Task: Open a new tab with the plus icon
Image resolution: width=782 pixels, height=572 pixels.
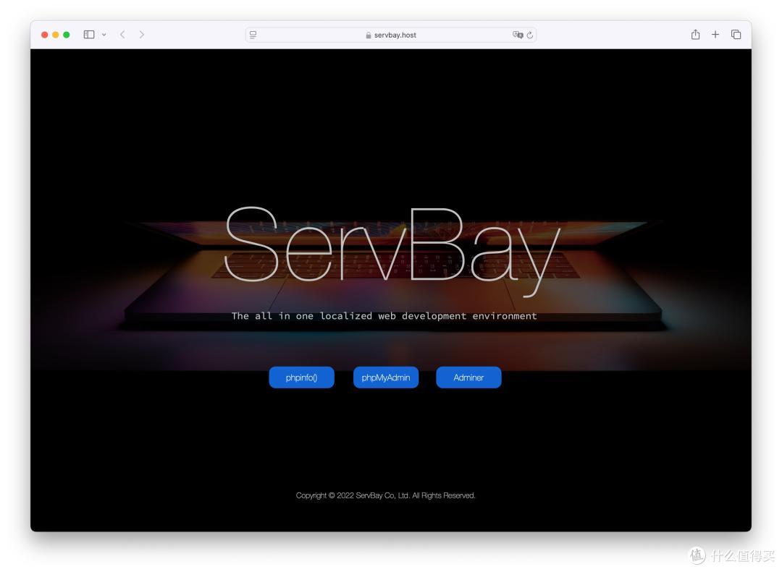Action: tap(715, 34)
